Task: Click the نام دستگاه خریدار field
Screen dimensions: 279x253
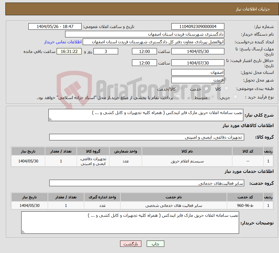Action: pos(144,34)
